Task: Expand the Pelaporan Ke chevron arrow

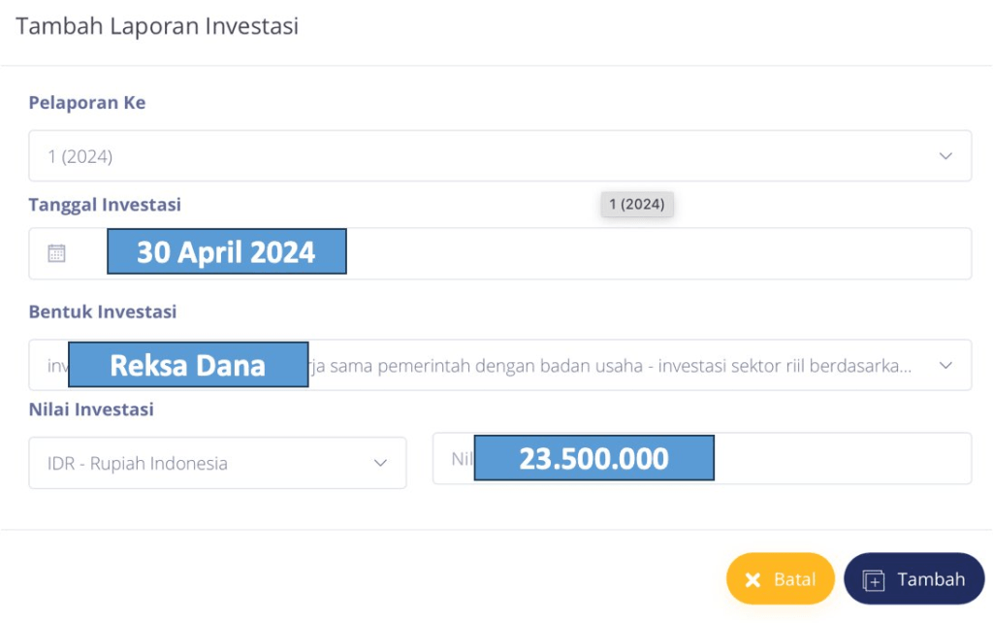Action: (945, 156)
